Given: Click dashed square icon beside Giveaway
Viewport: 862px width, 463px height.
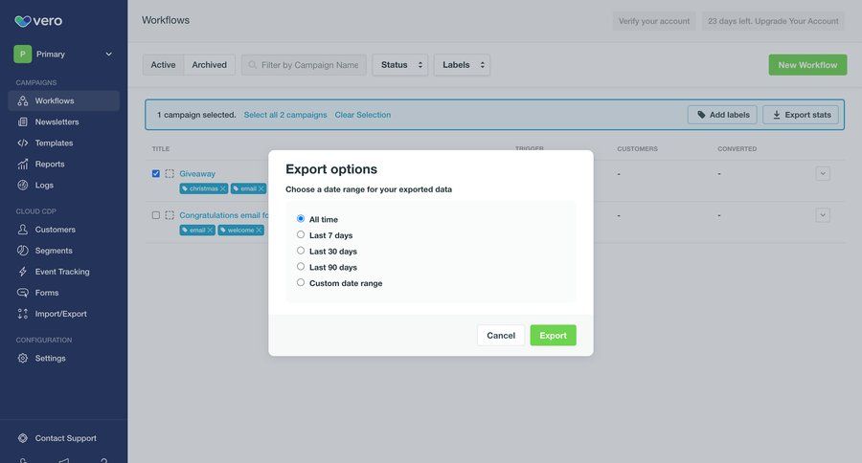Looking at the screenshot, I should [170, 173].
